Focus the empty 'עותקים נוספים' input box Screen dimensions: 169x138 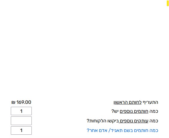click(x=21, y=121)
